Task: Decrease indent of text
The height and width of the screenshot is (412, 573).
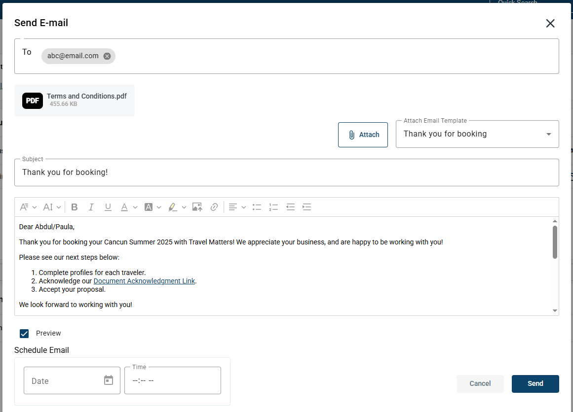Action: coord(291,207)
